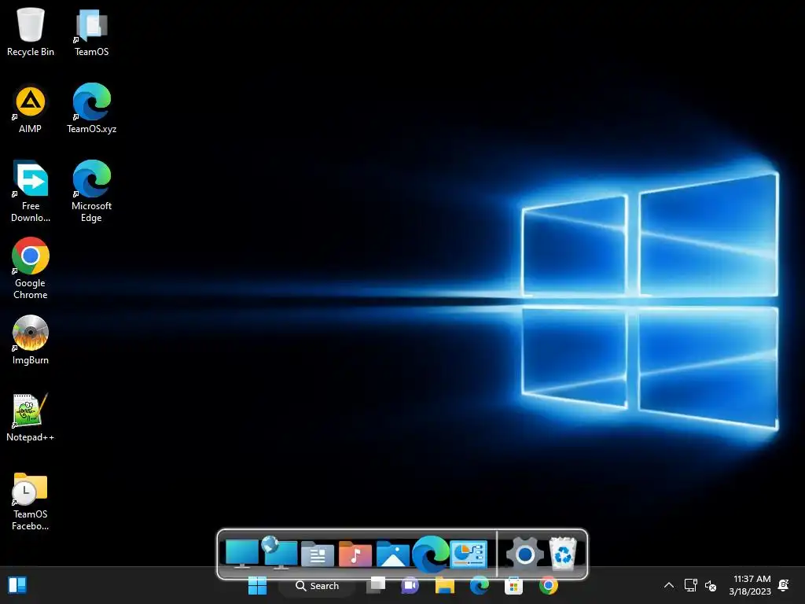This screenshot has width=805, height=604.
Task: Open the Windows Start menu
Action: (257, 585)
